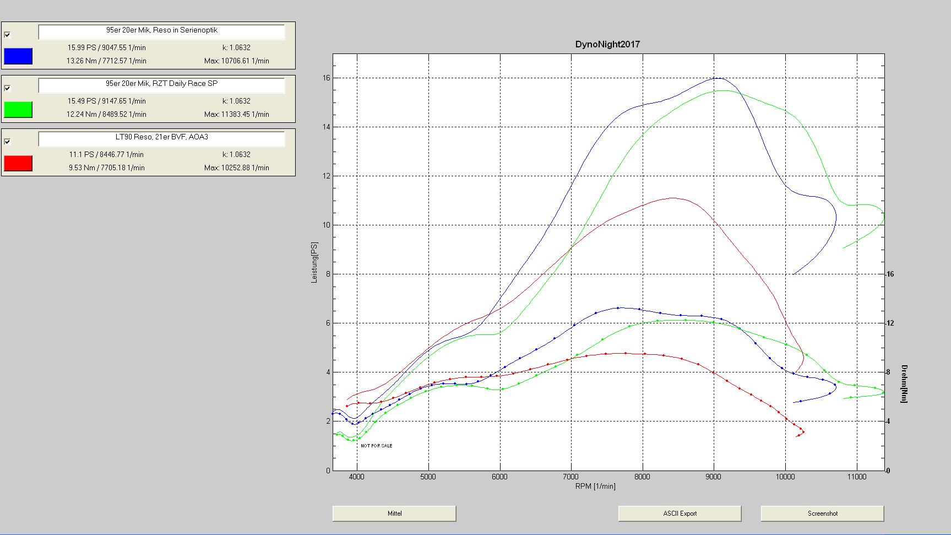Image resolution: width=951 pixels, height=535 pixels.
Task: Click the 15.99 PS peak power reading
Action: (x=107, y=48)
